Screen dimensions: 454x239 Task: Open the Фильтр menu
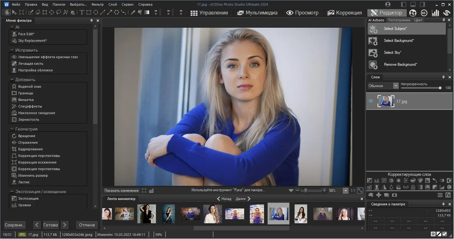click(x=97, y=4)
